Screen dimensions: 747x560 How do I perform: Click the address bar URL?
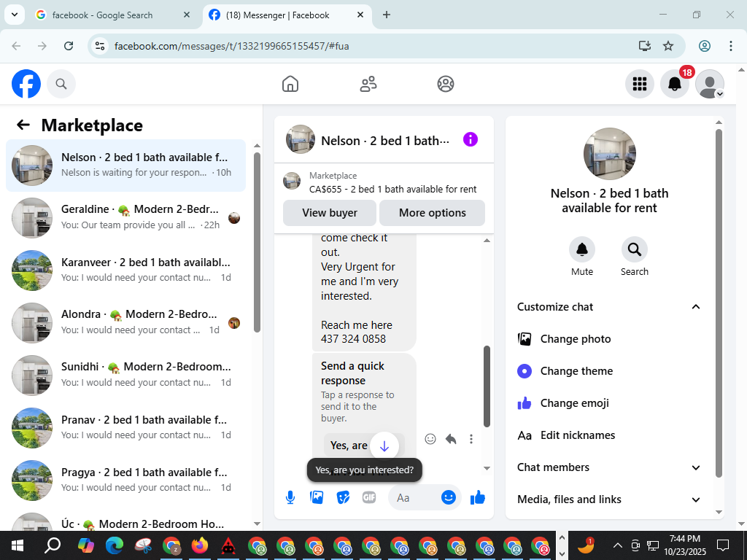pyautogui.click(x=231, y=46)
